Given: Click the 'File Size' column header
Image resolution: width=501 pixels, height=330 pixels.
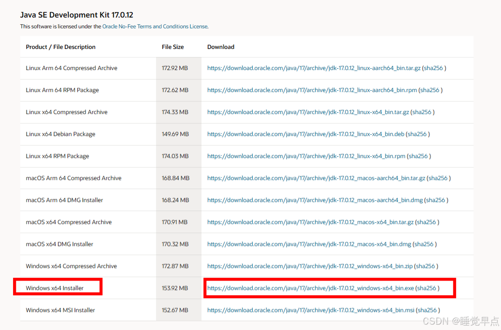Looking at the screenshot, I should pyautogui.click(x=173, y=47).
